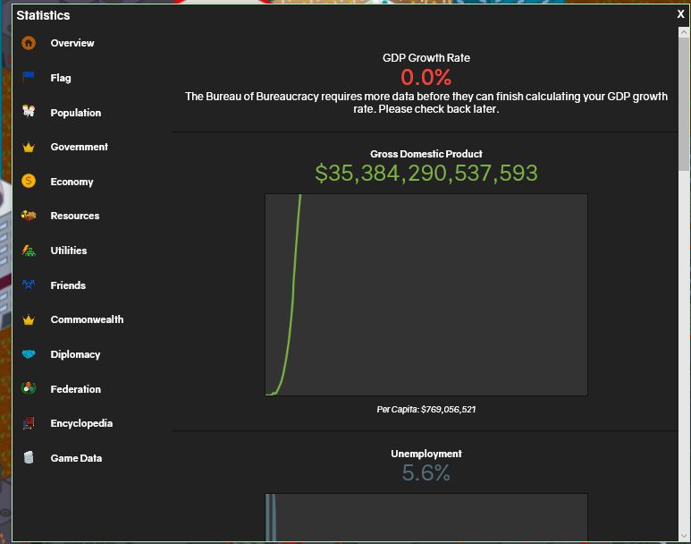Screen dimensions: 691x544
Task: Select the Economy menu item
Action: [x=72, y=182]
